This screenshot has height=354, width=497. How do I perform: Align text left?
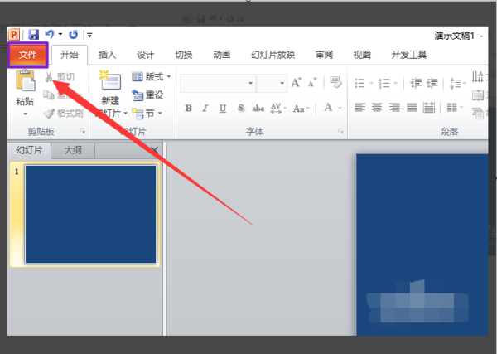[x=359, y=108]
